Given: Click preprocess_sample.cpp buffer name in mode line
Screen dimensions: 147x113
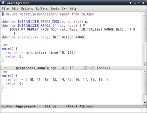Looking at the screenshot, I should coord(36,68).
